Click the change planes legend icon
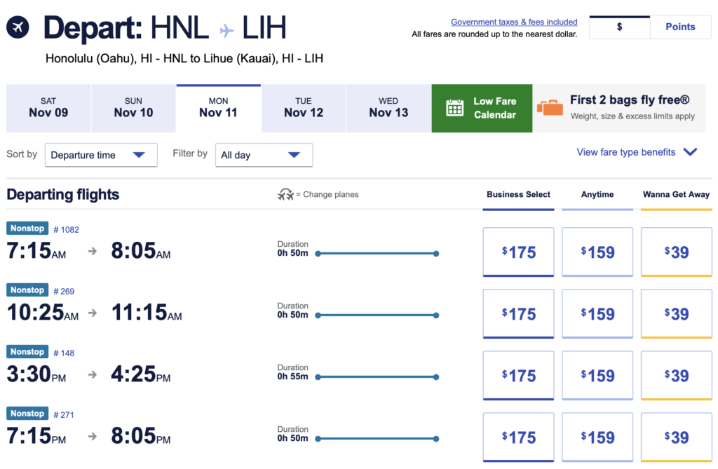 pyautogui.click(x=285, y=195)
